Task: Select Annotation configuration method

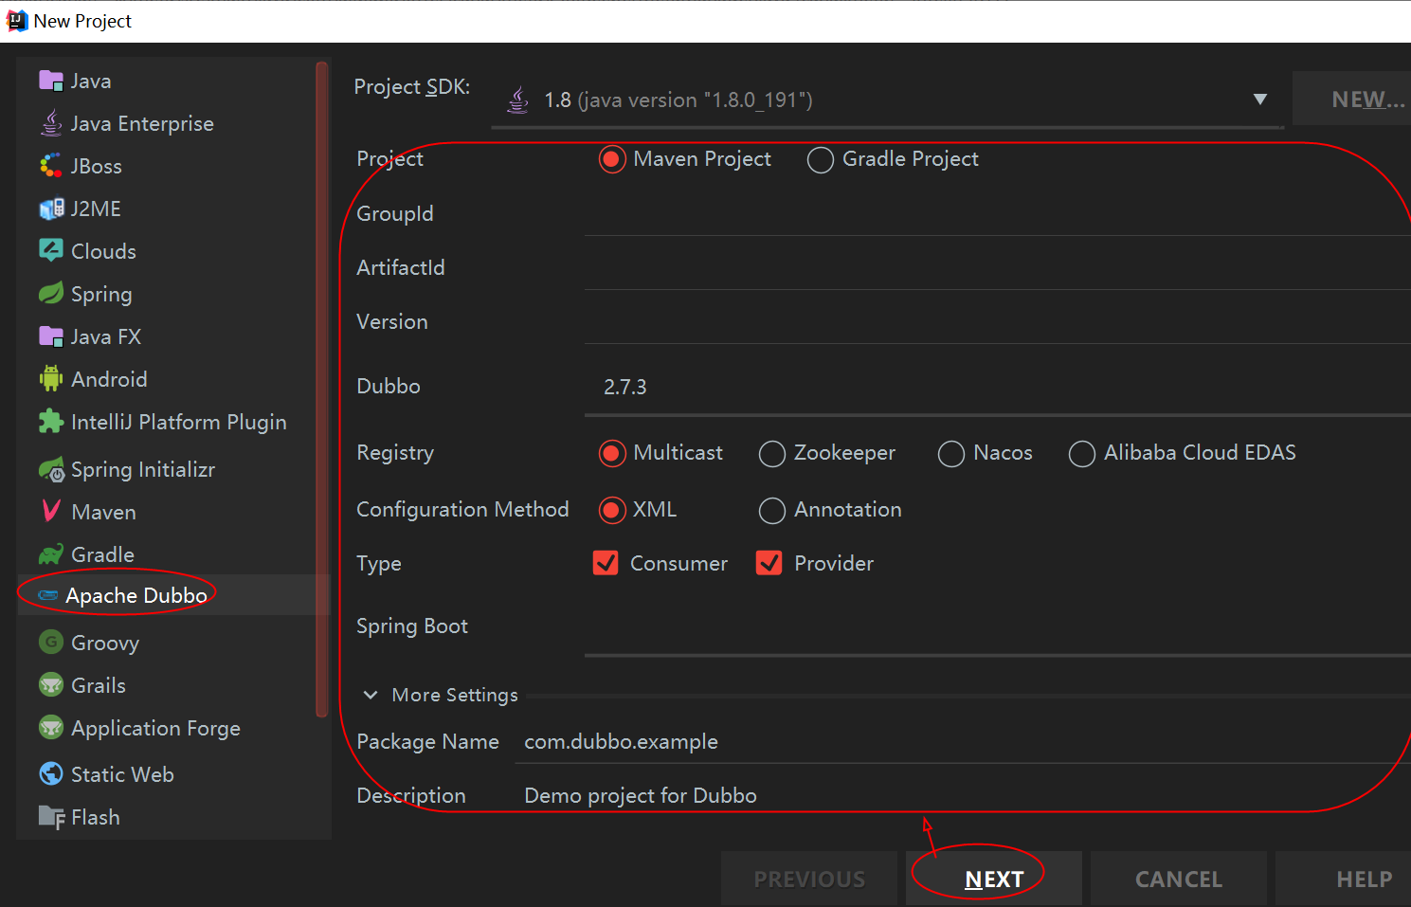Action: (x=772, y=510)
